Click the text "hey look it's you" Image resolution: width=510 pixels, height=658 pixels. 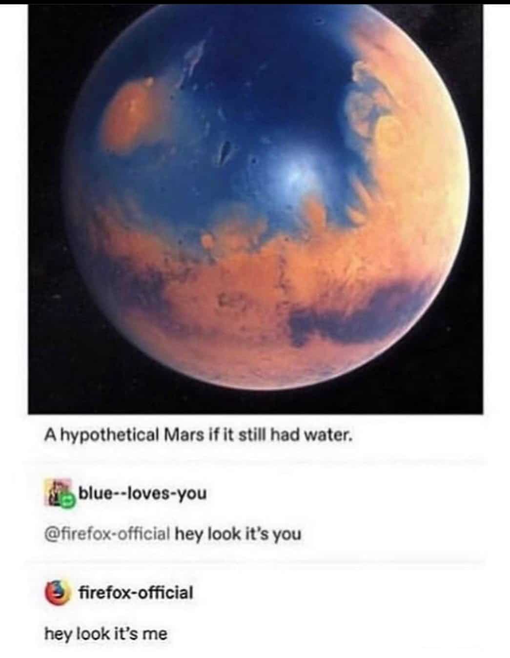click(x=238, y=534)
